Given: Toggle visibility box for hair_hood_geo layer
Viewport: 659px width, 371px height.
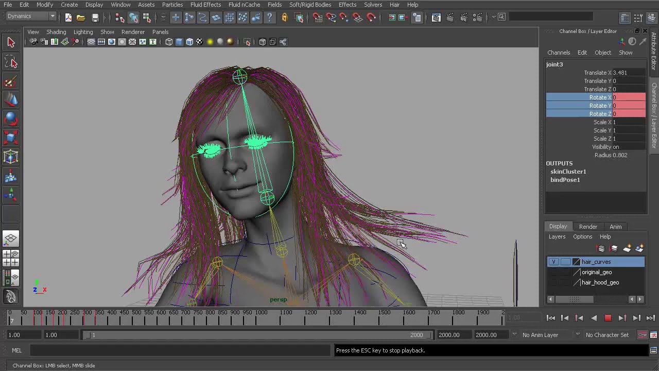Looking at the screenshot, I should pyautogui.click(x=553, y=282).
